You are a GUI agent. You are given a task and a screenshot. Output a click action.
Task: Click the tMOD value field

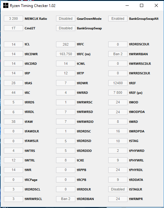[118, 102]
